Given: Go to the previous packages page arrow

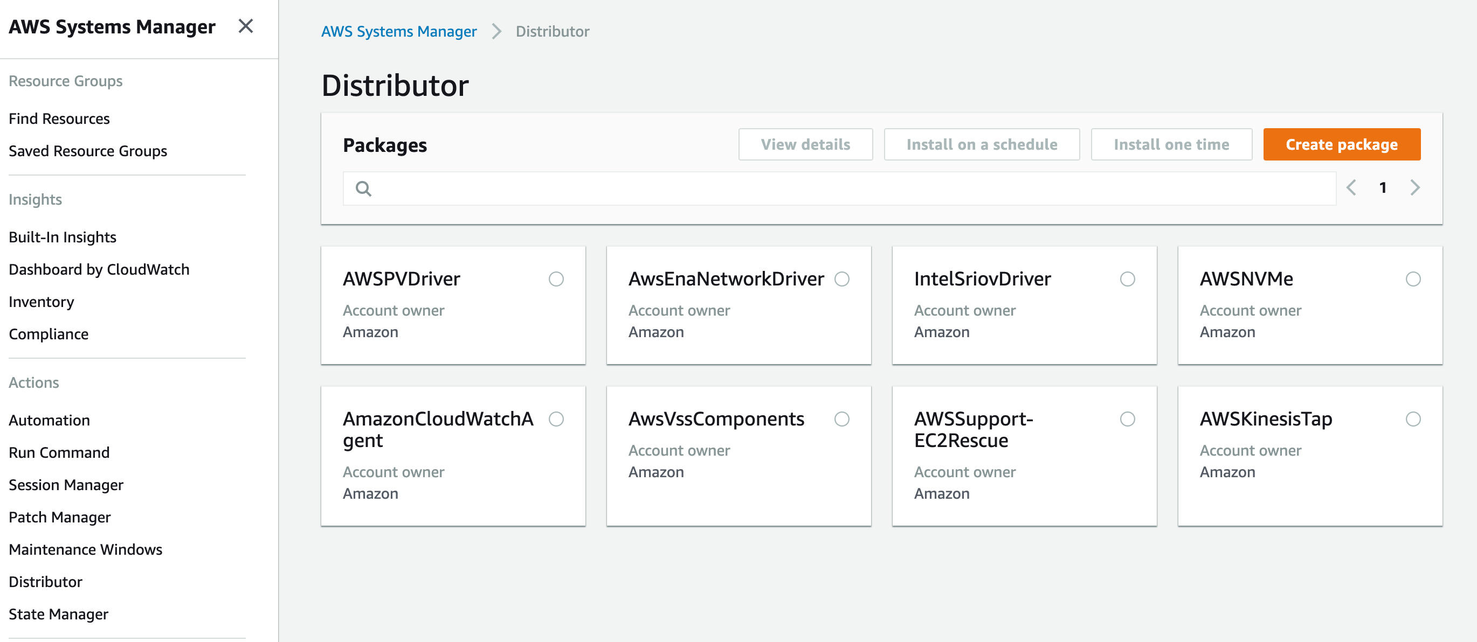Looking at the screenshot, I should [x=1351, y=187].
